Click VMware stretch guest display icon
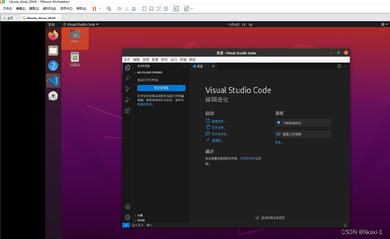Image resolution: width=390 pixels, height=239 pixels. point(186,9)
